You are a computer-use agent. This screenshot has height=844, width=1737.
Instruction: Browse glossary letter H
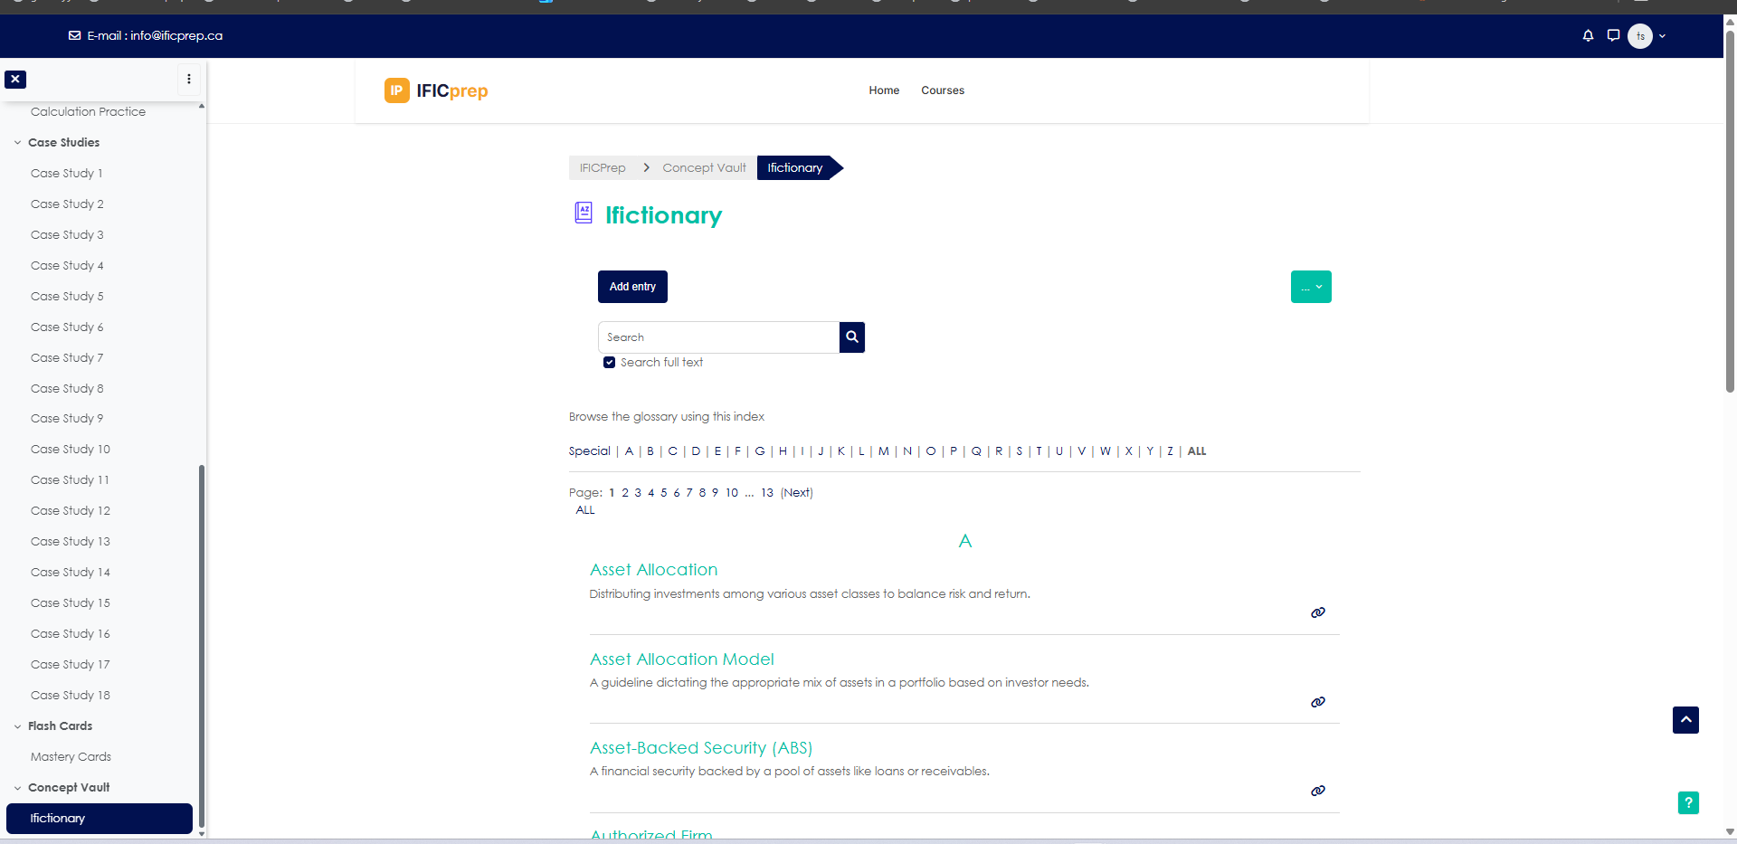[x=783, y=450]
